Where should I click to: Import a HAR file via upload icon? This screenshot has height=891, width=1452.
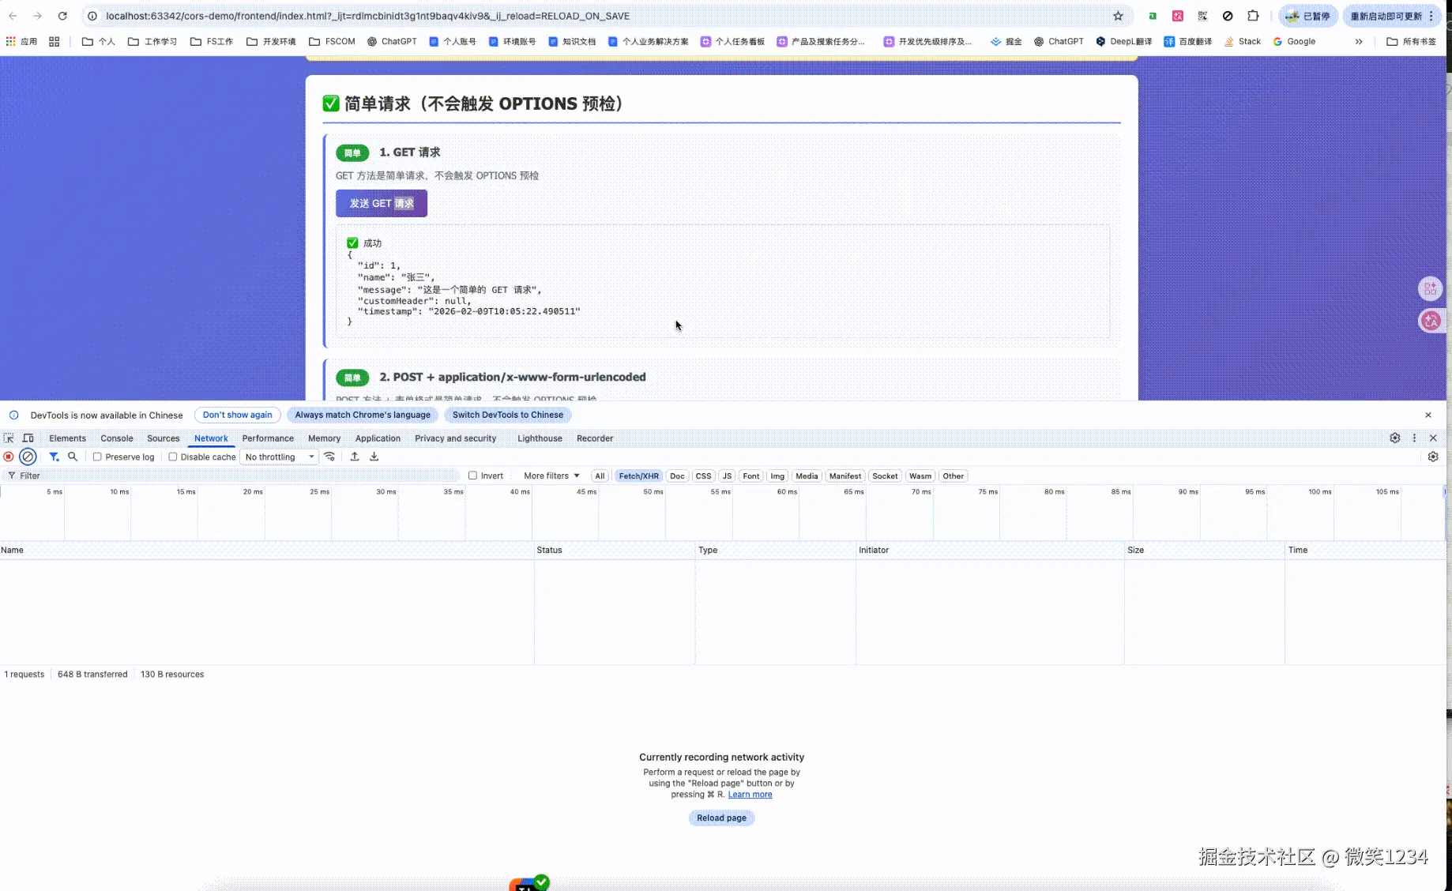click(x=355, y=457)
